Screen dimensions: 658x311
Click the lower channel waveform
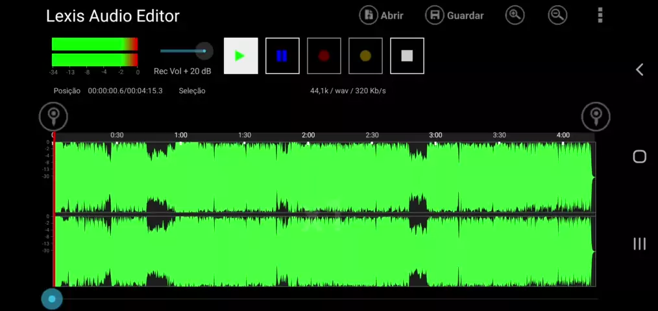click(324, 251)
